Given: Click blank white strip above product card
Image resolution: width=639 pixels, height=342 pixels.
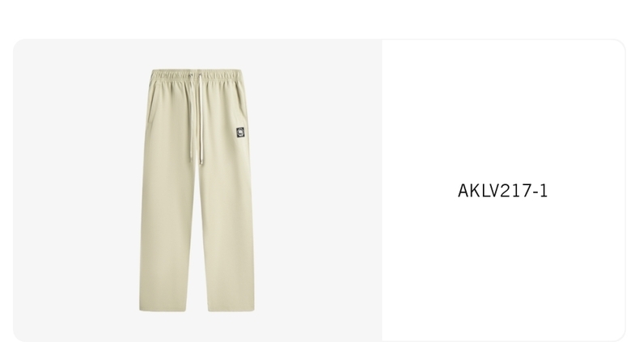Looking at the screenshot, I should point(319,19).
